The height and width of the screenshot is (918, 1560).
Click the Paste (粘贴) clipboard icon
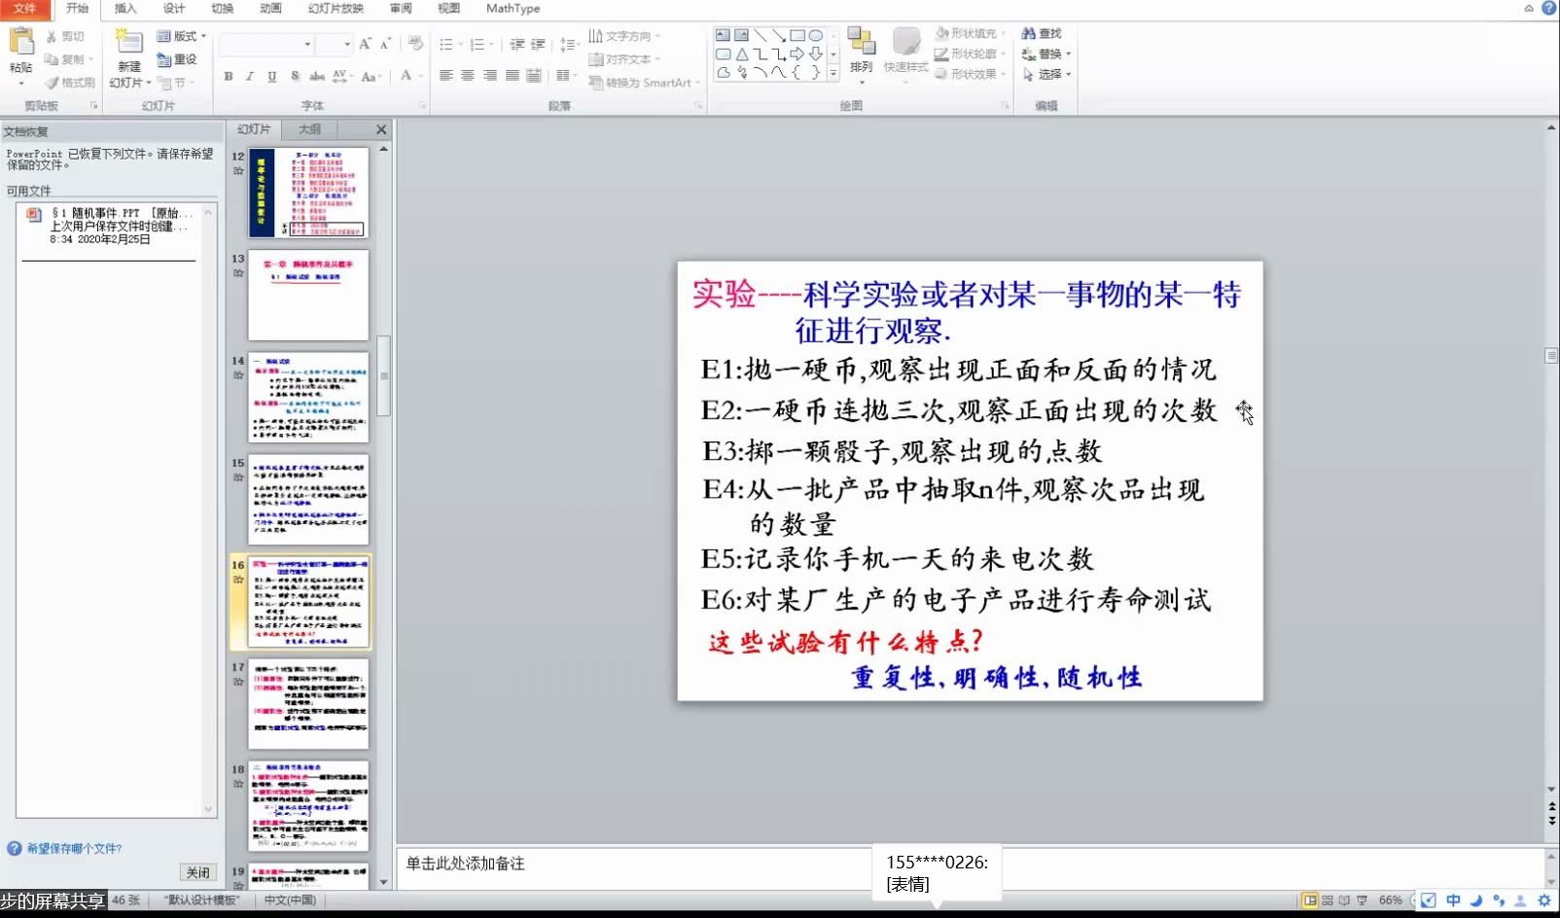click(x=20, y=42)
